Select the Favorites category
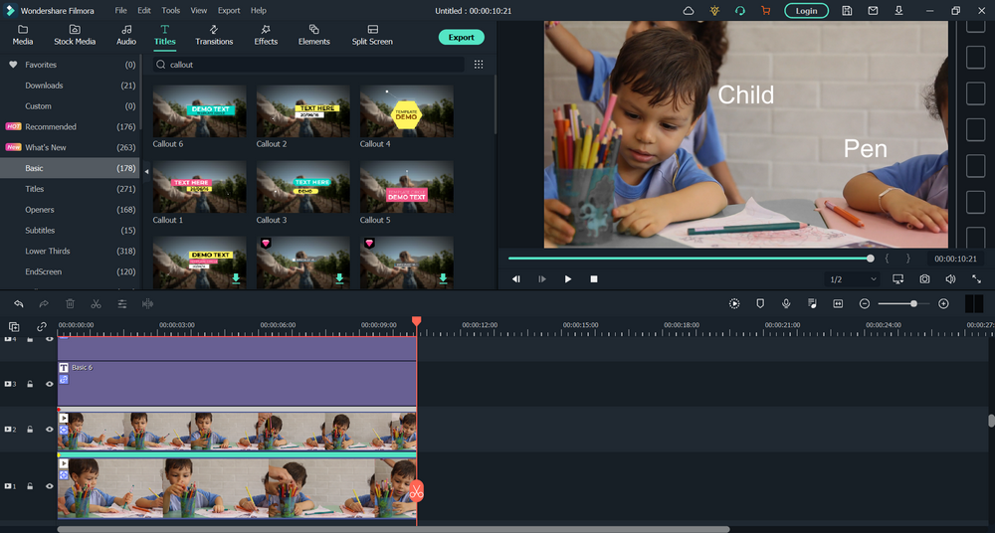The width and height of the screenshot is (995, 533). click(x=70, y=65)
